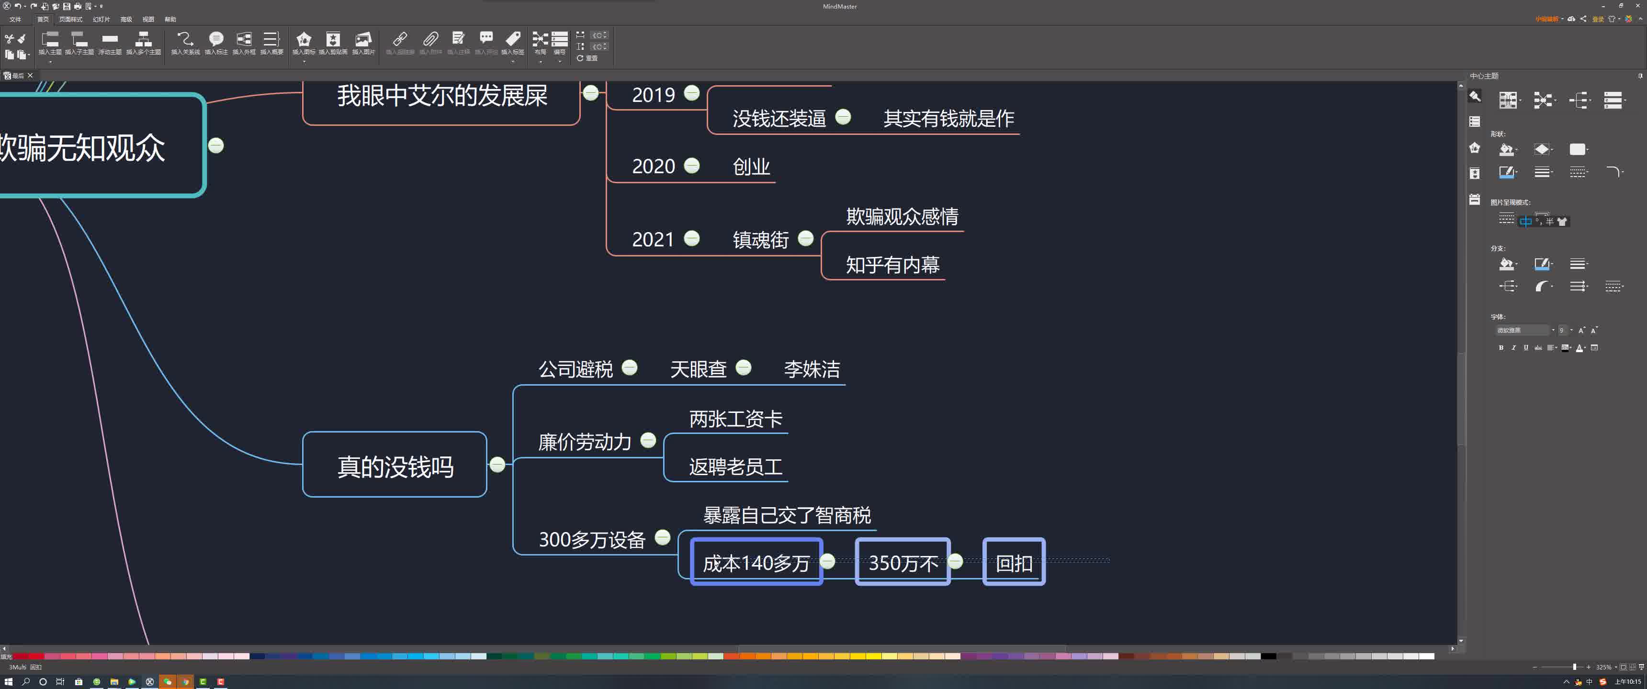Image resolution: width=1647 pixels, height=689 pixels.
Task: Open the clipart side panel tab
Action: tap(1474, 173)
